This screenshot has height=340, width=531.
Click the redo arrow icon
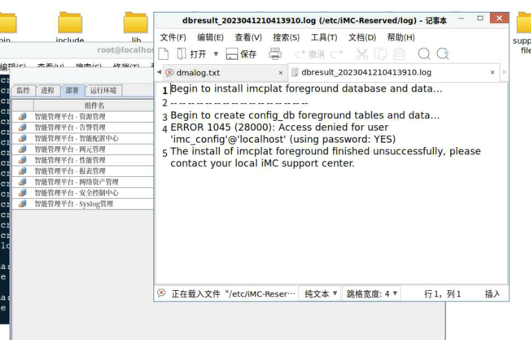pyautogui.click(x=336, y=54)
